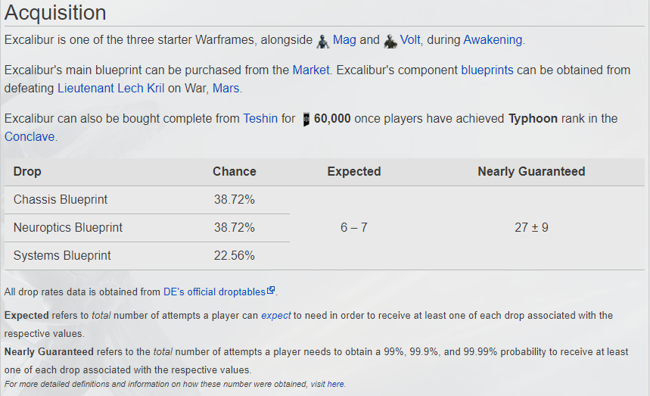Image resolution: width=650 pixels, height=396 pixels.
Task: Click the Nearly Guaranteed column header
Action: [531, 172]
